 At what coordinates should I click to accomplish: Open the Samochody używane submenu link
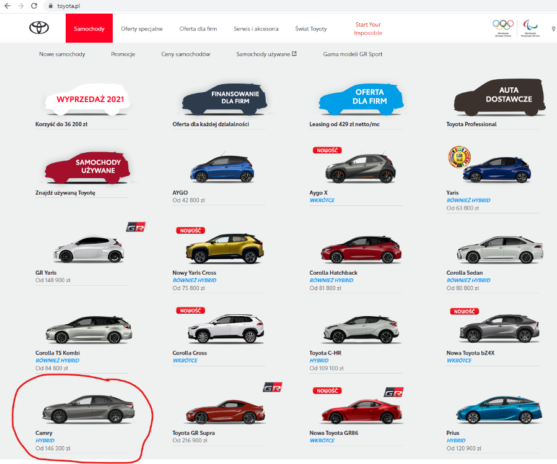263,54
